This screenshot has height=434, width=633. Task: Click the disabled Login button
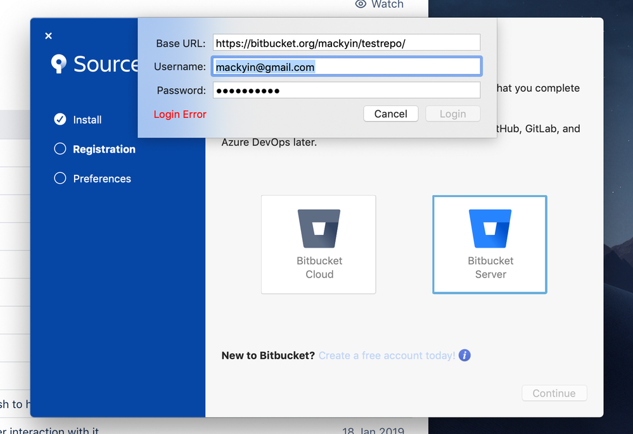pos(453,114)
